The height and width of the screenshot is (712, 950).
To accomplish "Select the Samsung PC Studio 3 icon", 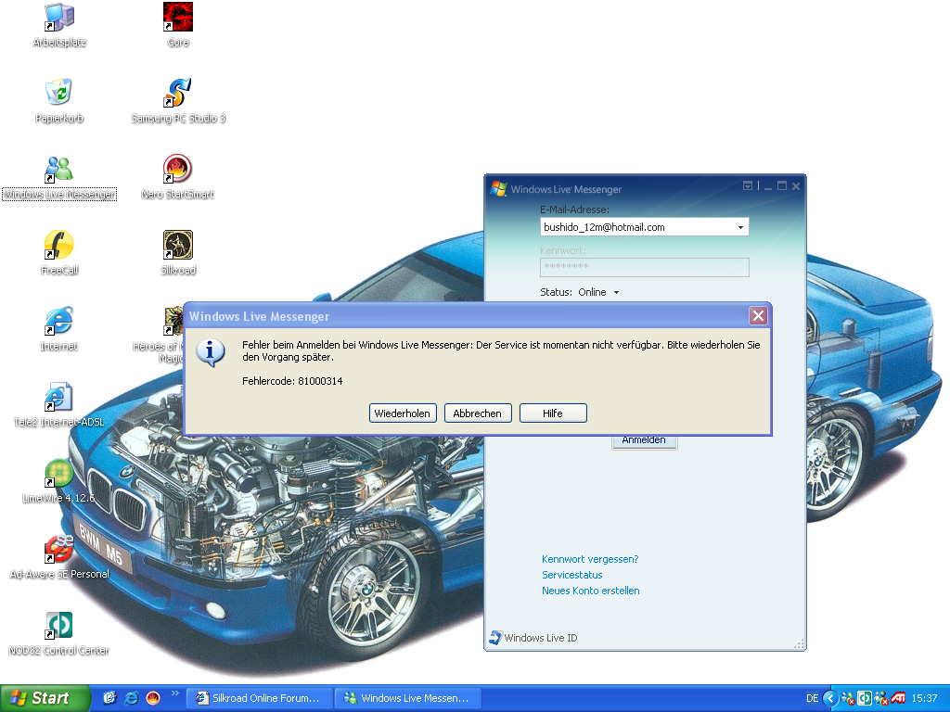I will click(x=177, y=93).
